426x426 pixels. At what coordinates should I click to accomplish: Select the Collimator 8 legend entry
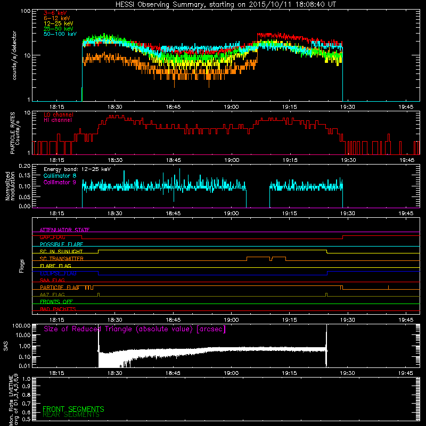pyautogui.click(x=60, y=176)
